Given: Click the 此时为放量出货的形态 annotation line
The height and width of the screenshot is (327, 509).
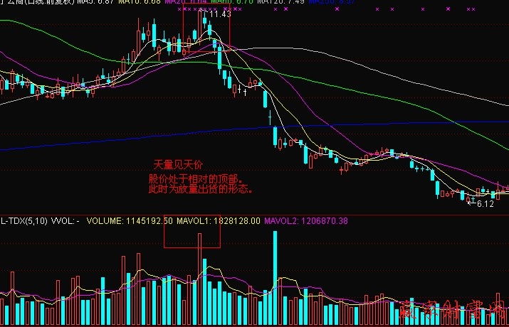Looking at the screenshot, I should [201, 190].
